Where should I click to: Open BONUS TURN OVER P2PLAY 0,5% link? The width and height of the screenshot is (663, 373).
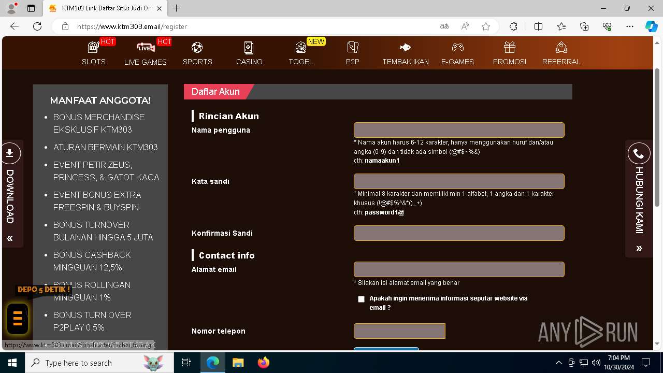[x=92, y=321]
